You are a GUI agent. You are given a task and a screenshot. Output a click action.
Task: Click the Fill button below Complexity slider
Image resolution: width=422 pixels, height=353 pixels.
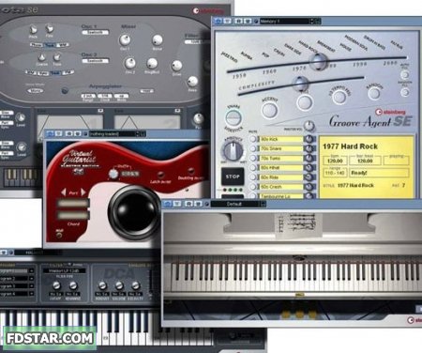305,102
